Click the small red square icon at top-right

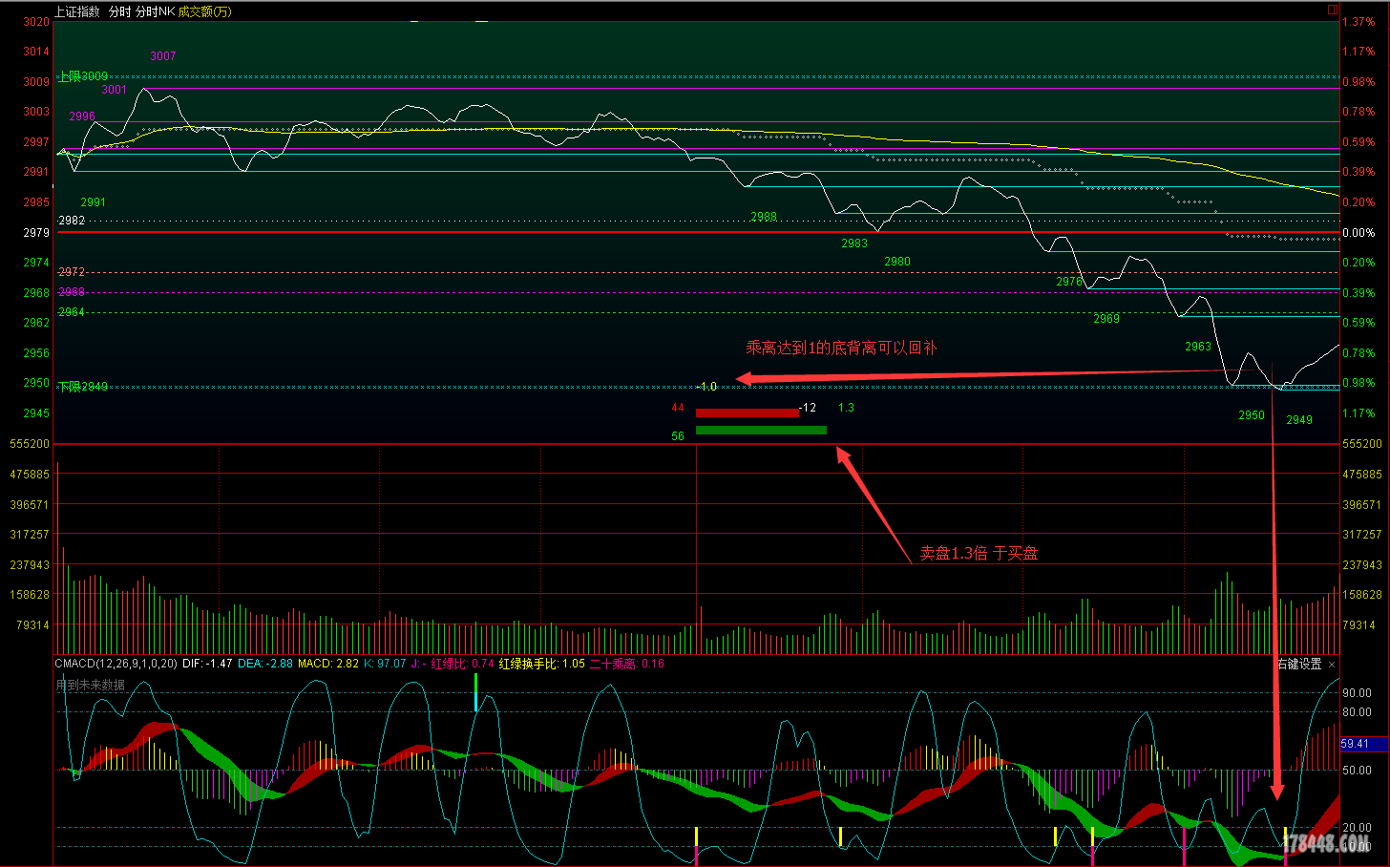click(1333, 10)
